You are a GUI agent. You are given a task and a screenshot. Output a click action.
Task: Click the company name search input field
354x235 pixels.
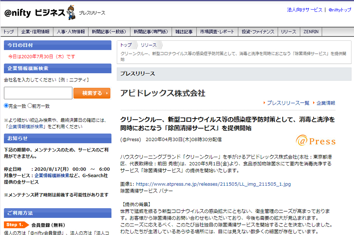coord(38,93)
